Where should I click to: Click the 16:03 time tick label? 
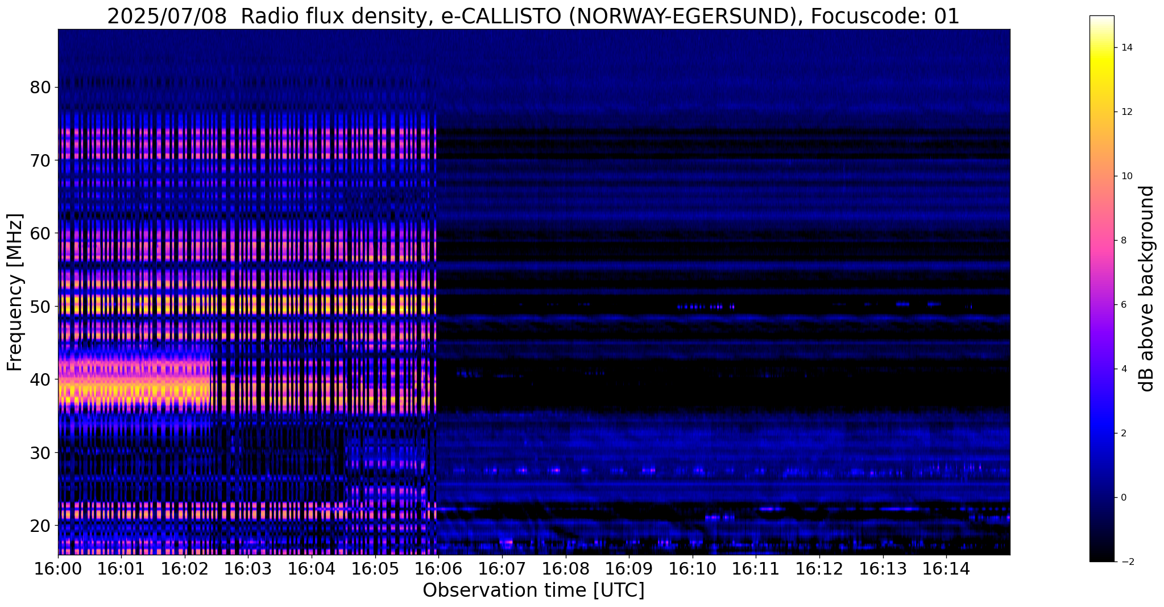coord(248,568)
